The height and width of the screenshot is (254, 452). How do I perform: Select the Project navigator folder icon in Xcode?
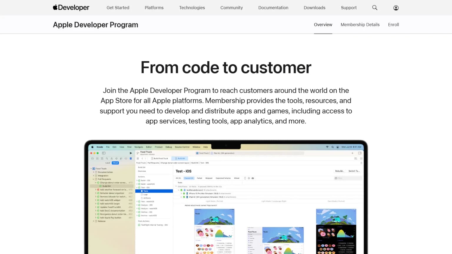(92, 158)
